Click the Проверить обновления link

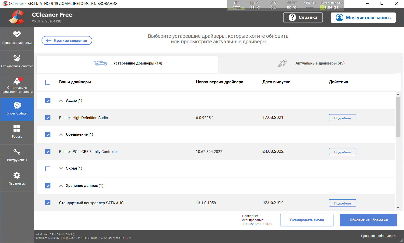pyautogui.click(x=379, y=236)
